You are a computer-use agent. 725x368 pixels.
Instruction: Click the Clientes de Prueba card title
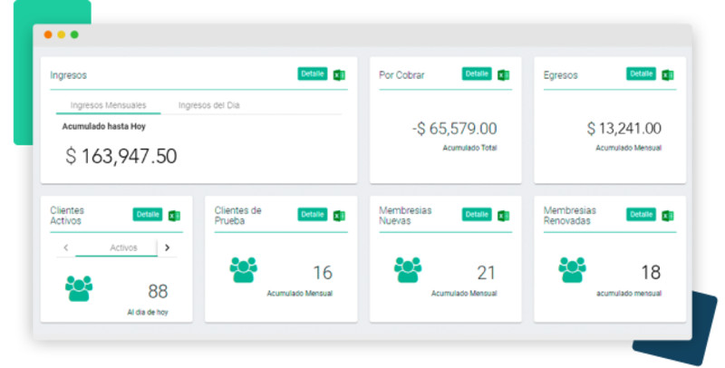point(237,216)
